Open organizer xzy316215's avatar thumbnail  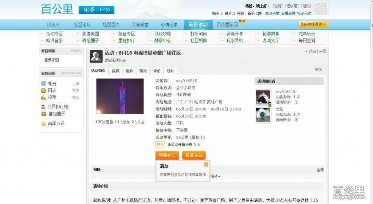pyautogui.click(x=263, y=97)
